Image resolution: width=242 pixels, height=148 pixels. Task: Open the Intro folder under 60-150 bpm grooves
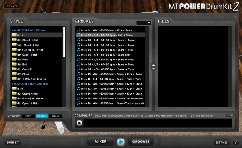[37, 35]
